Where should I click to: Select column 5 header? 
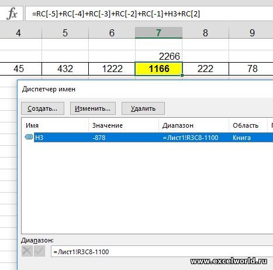[x=65, y=33]
